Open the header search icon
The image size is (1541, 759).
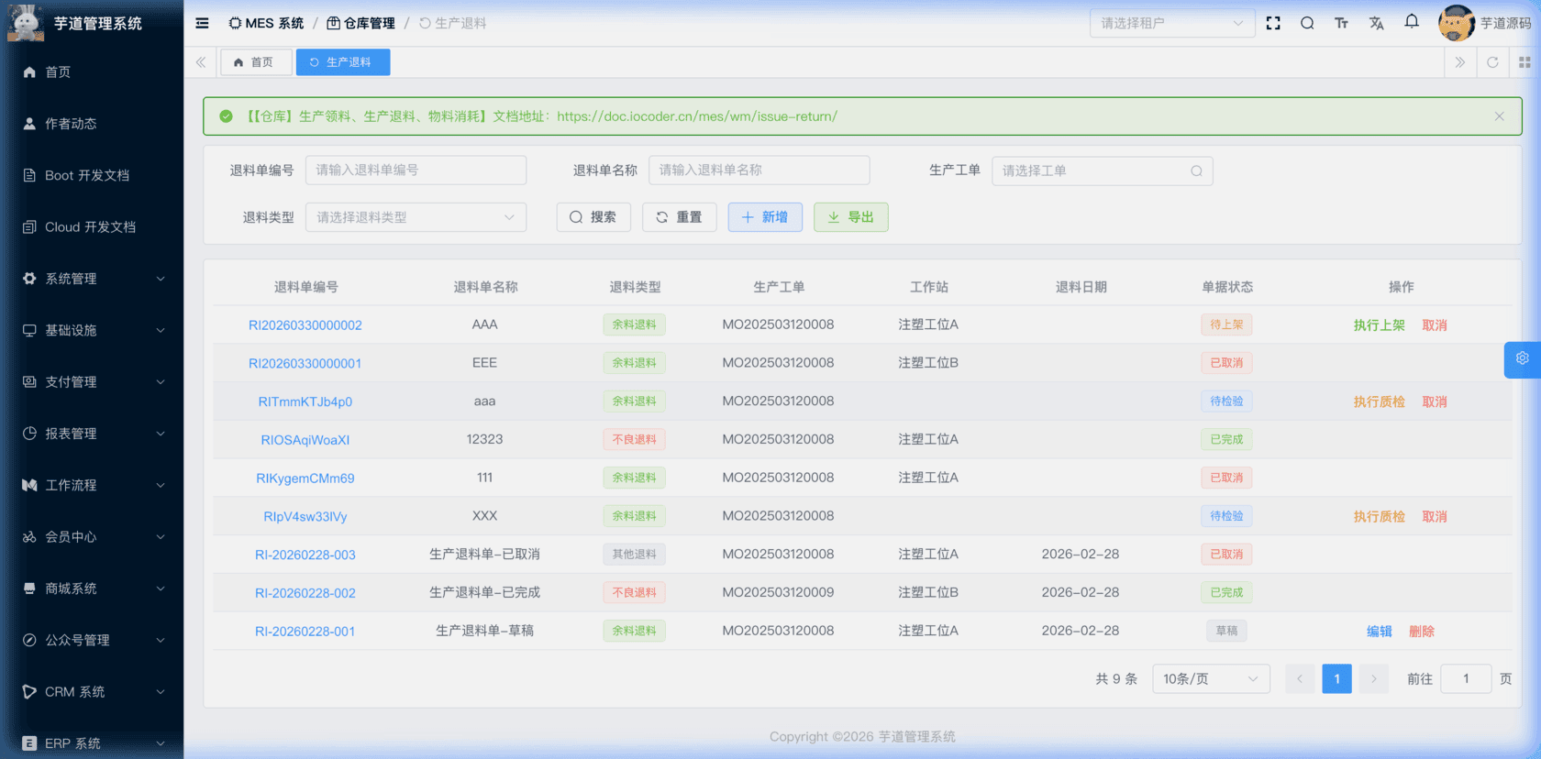1307,23
